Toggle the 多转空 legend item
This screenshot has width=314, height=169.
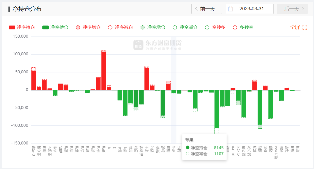[x=243, y=27]
